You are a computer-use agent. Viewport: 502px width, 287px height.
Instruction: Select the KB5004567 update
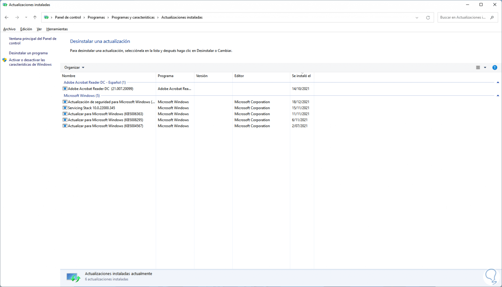click(x=105, y=126)
